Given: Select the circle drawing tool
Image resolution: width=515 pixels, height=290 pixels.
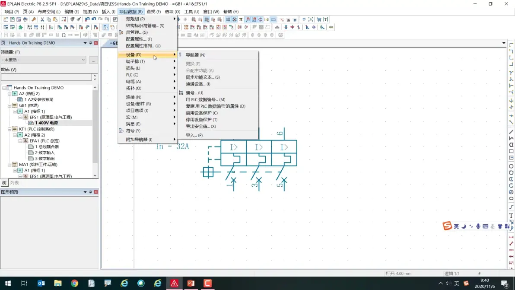Looking at the screenshot, I should click(511, 166).
